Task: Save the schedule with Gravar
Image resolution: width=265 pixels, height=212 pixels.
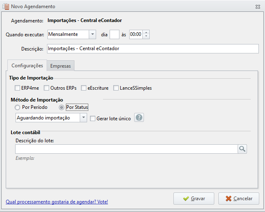Action: coord(194,199)
